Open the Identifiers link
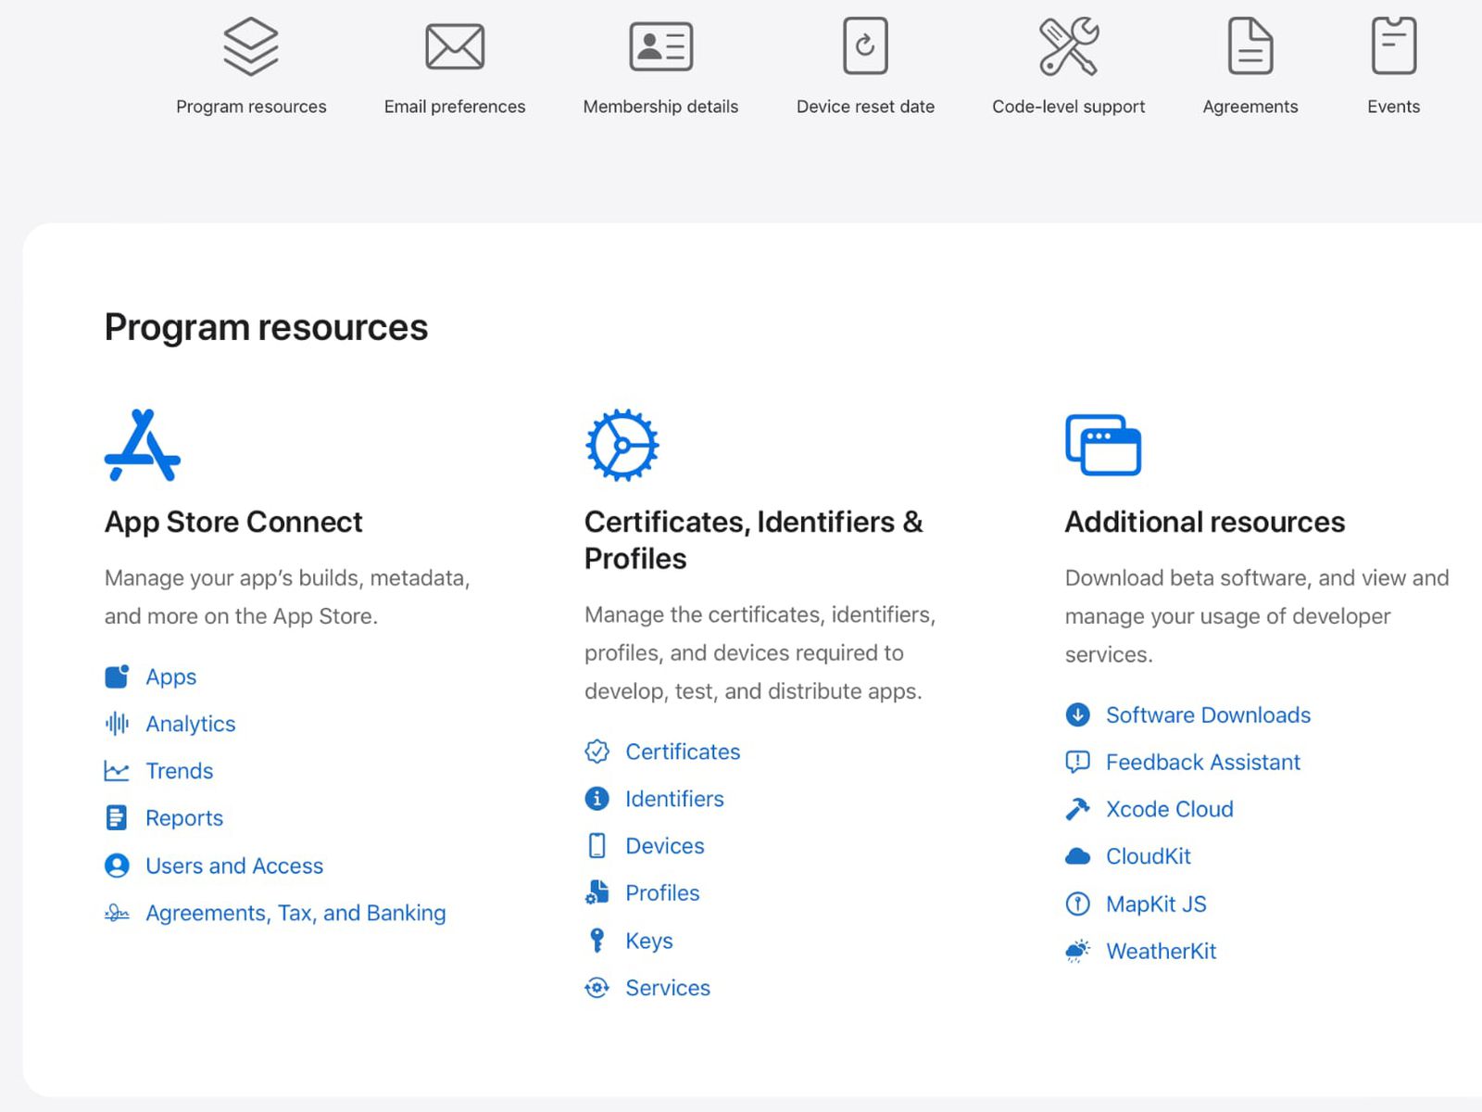The width and height of the screenshot is (1482, 1112). click(674, 799)
